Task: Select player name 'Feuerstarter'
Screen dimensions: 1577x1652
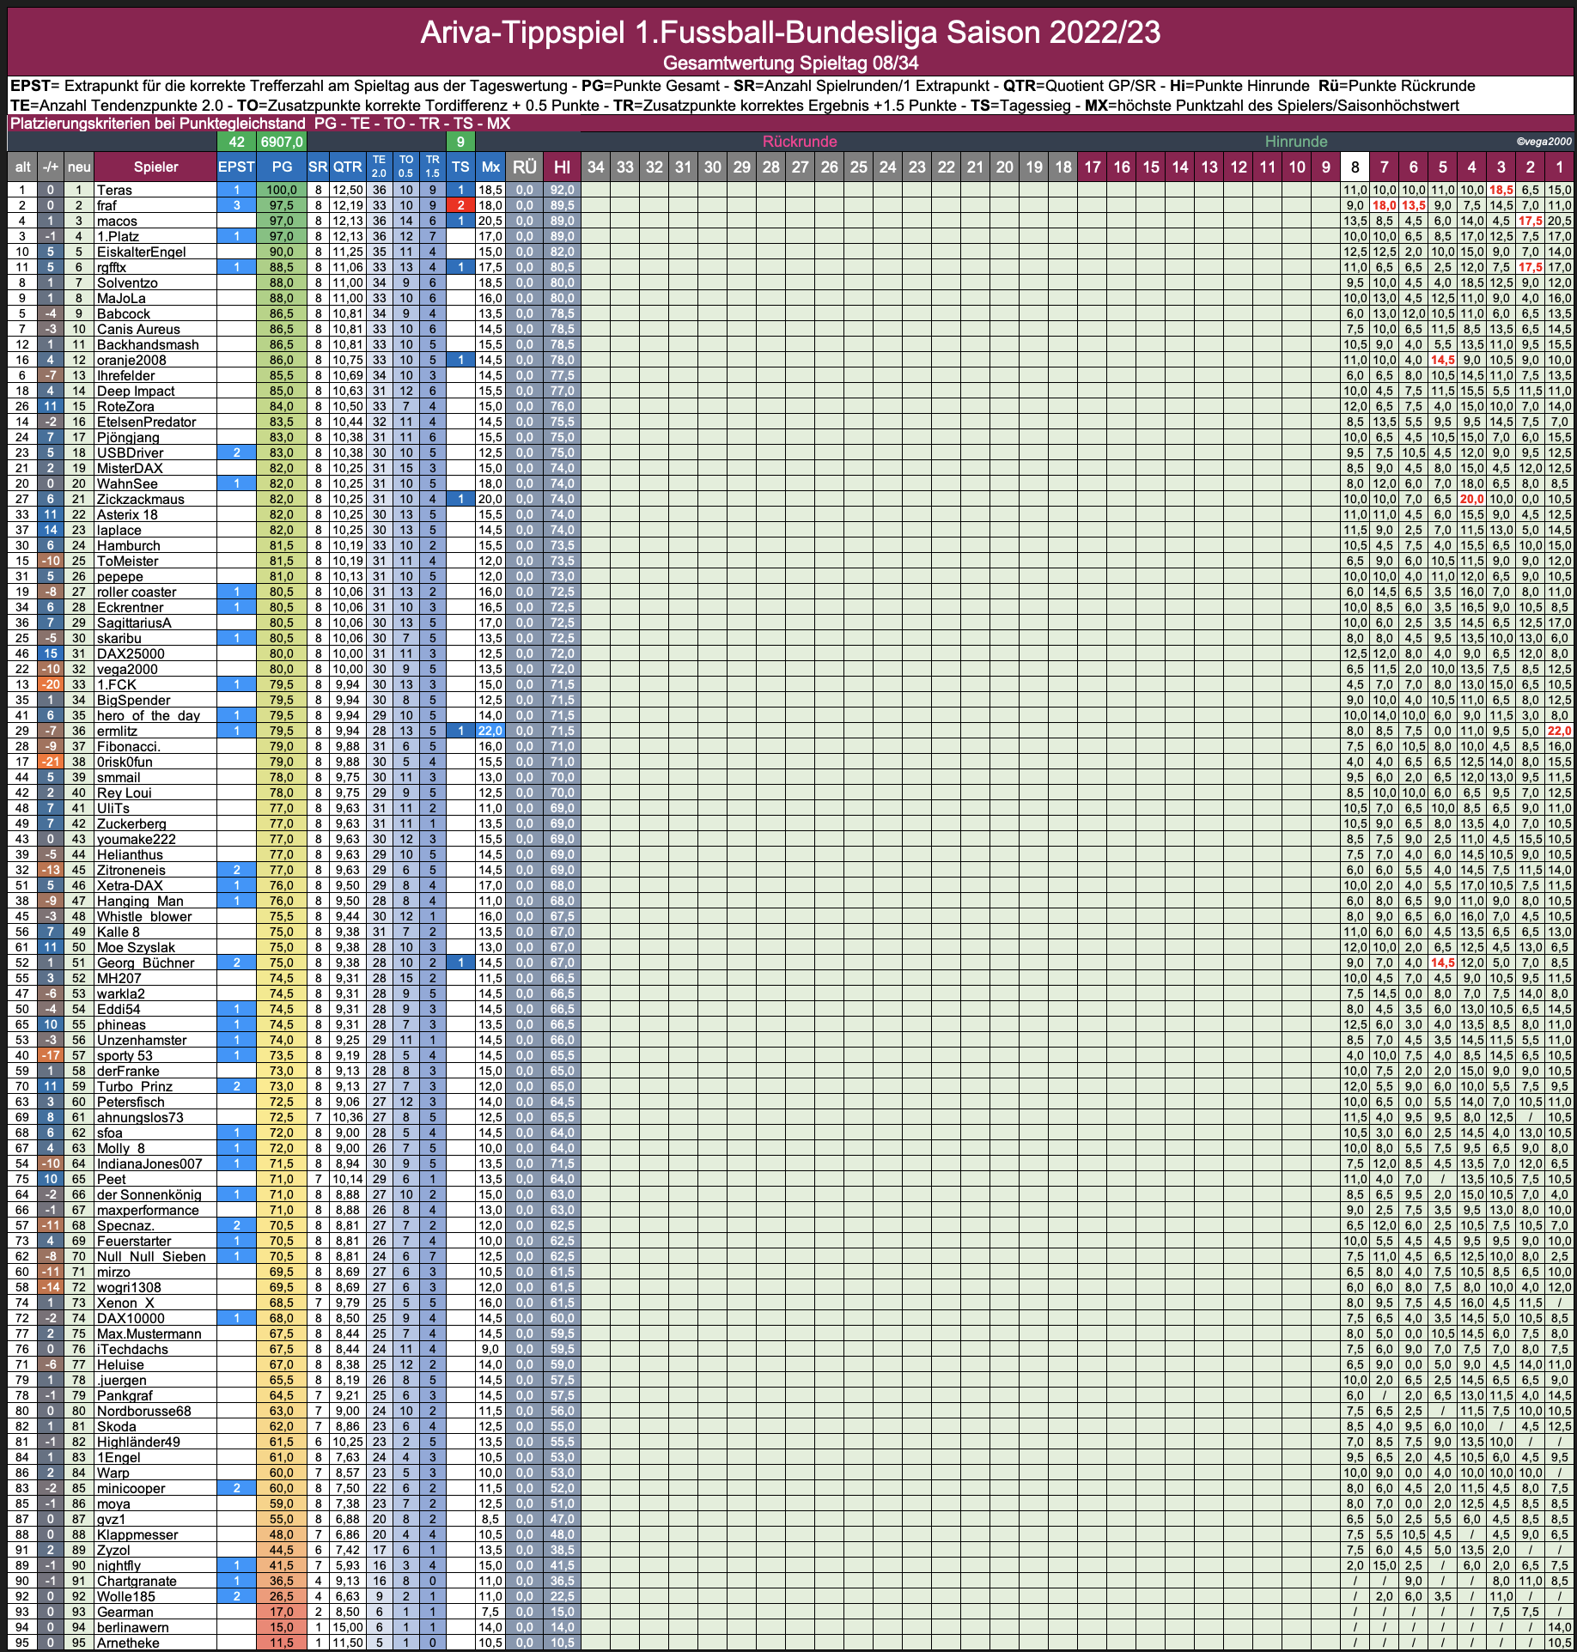Action: pos(134,1241)
